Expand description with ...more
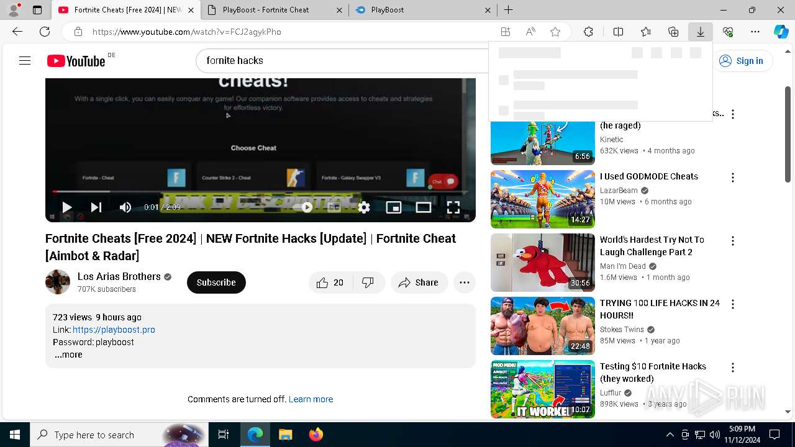795x447 pixels. point(68,354)
